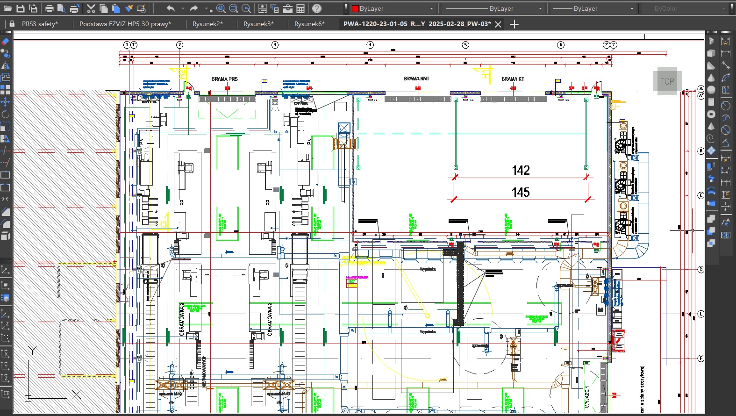The height and width of the screenshot is (416, 736).
Task: Click the lock icon beside PRS3 safety tab
Action: click(12, 24)
